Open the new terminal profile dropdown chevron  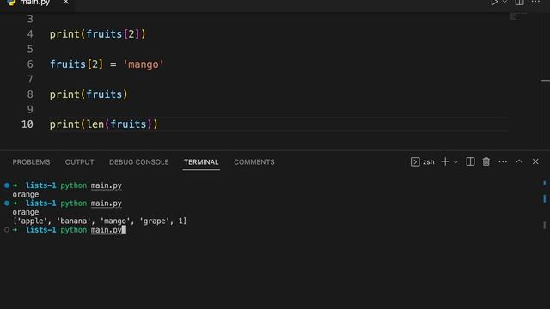pyautogui.click(x=455, y=162)
